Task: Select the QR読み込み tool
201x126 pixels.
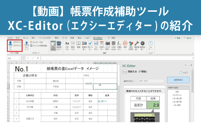Action: pos(114,46)
